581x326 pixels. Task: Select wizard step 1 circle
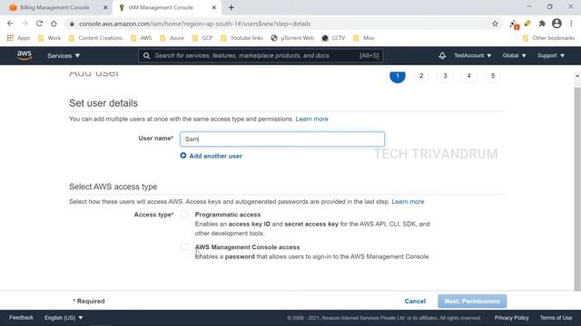[398, 76]
